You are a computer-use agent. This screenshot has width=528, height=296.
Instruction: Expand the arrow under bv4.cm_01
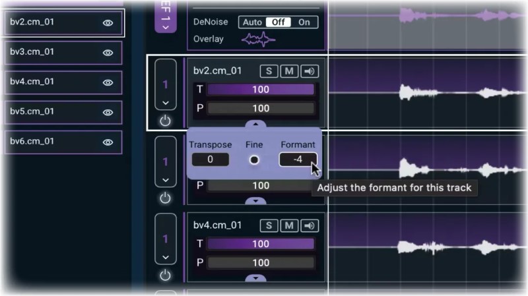[255, 278]
